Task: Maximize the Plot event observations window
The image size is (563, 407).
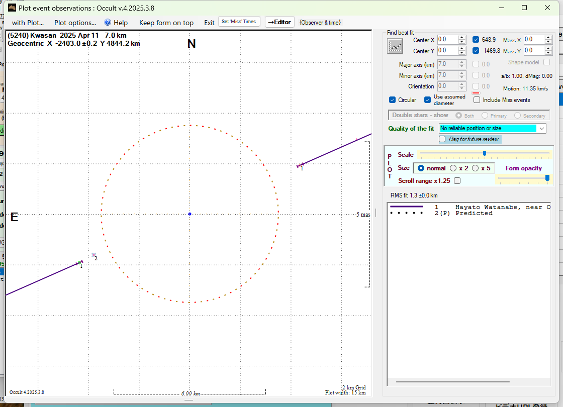Action: 524,8
